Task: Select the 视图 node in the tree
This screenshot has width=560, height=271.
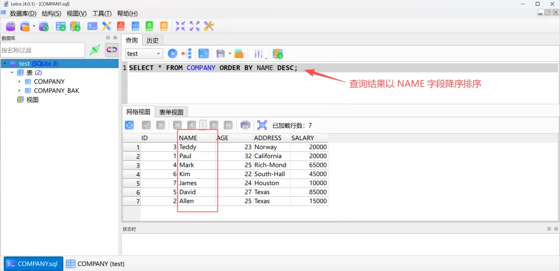Action: 33,100
